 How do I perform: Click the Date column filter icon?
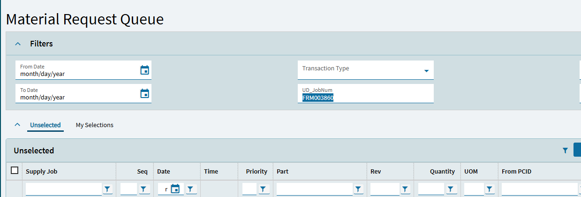click(x=190, y=189)
